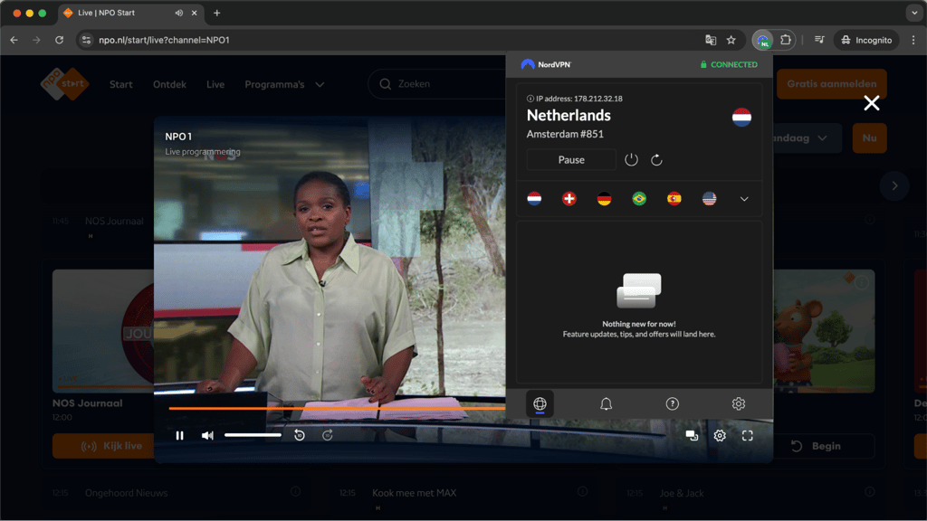Open the NOS Journaal thumbnail
The height and width of the screenshot is (521, 927).
coord(103,331)
